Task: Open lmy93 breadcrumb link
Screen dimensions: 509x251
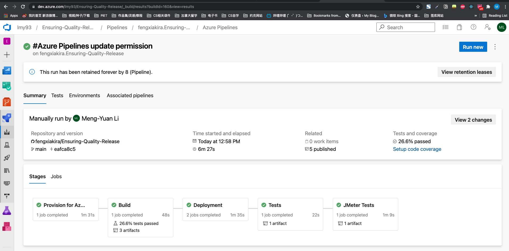Action: coord(24,27)
